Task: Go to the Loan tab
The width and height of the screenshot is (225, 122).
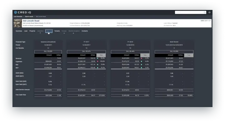Action: [x=26, y=31]
